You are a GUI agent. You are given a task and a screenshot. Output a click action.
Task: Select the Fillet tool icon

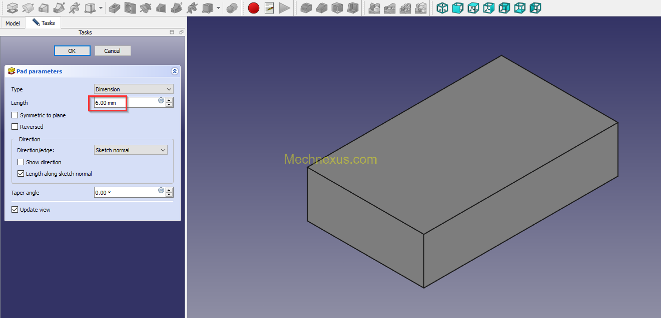click(x=306, y=8)
